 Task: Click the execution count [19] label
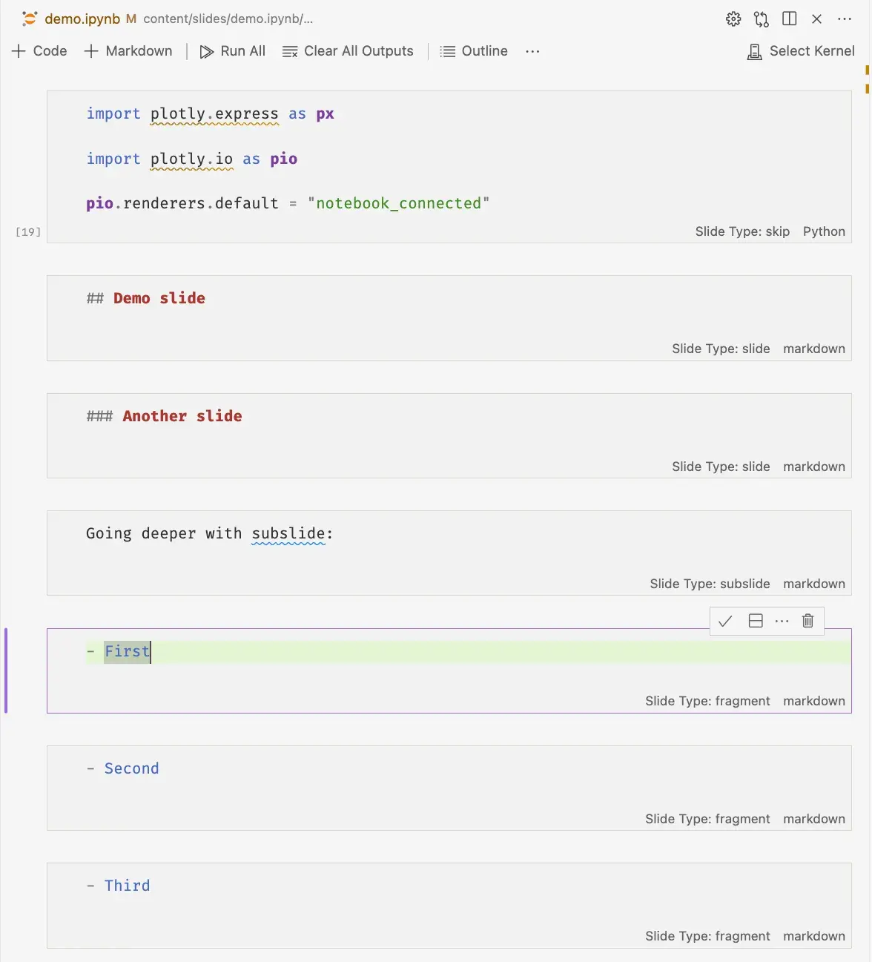(28, 232)
